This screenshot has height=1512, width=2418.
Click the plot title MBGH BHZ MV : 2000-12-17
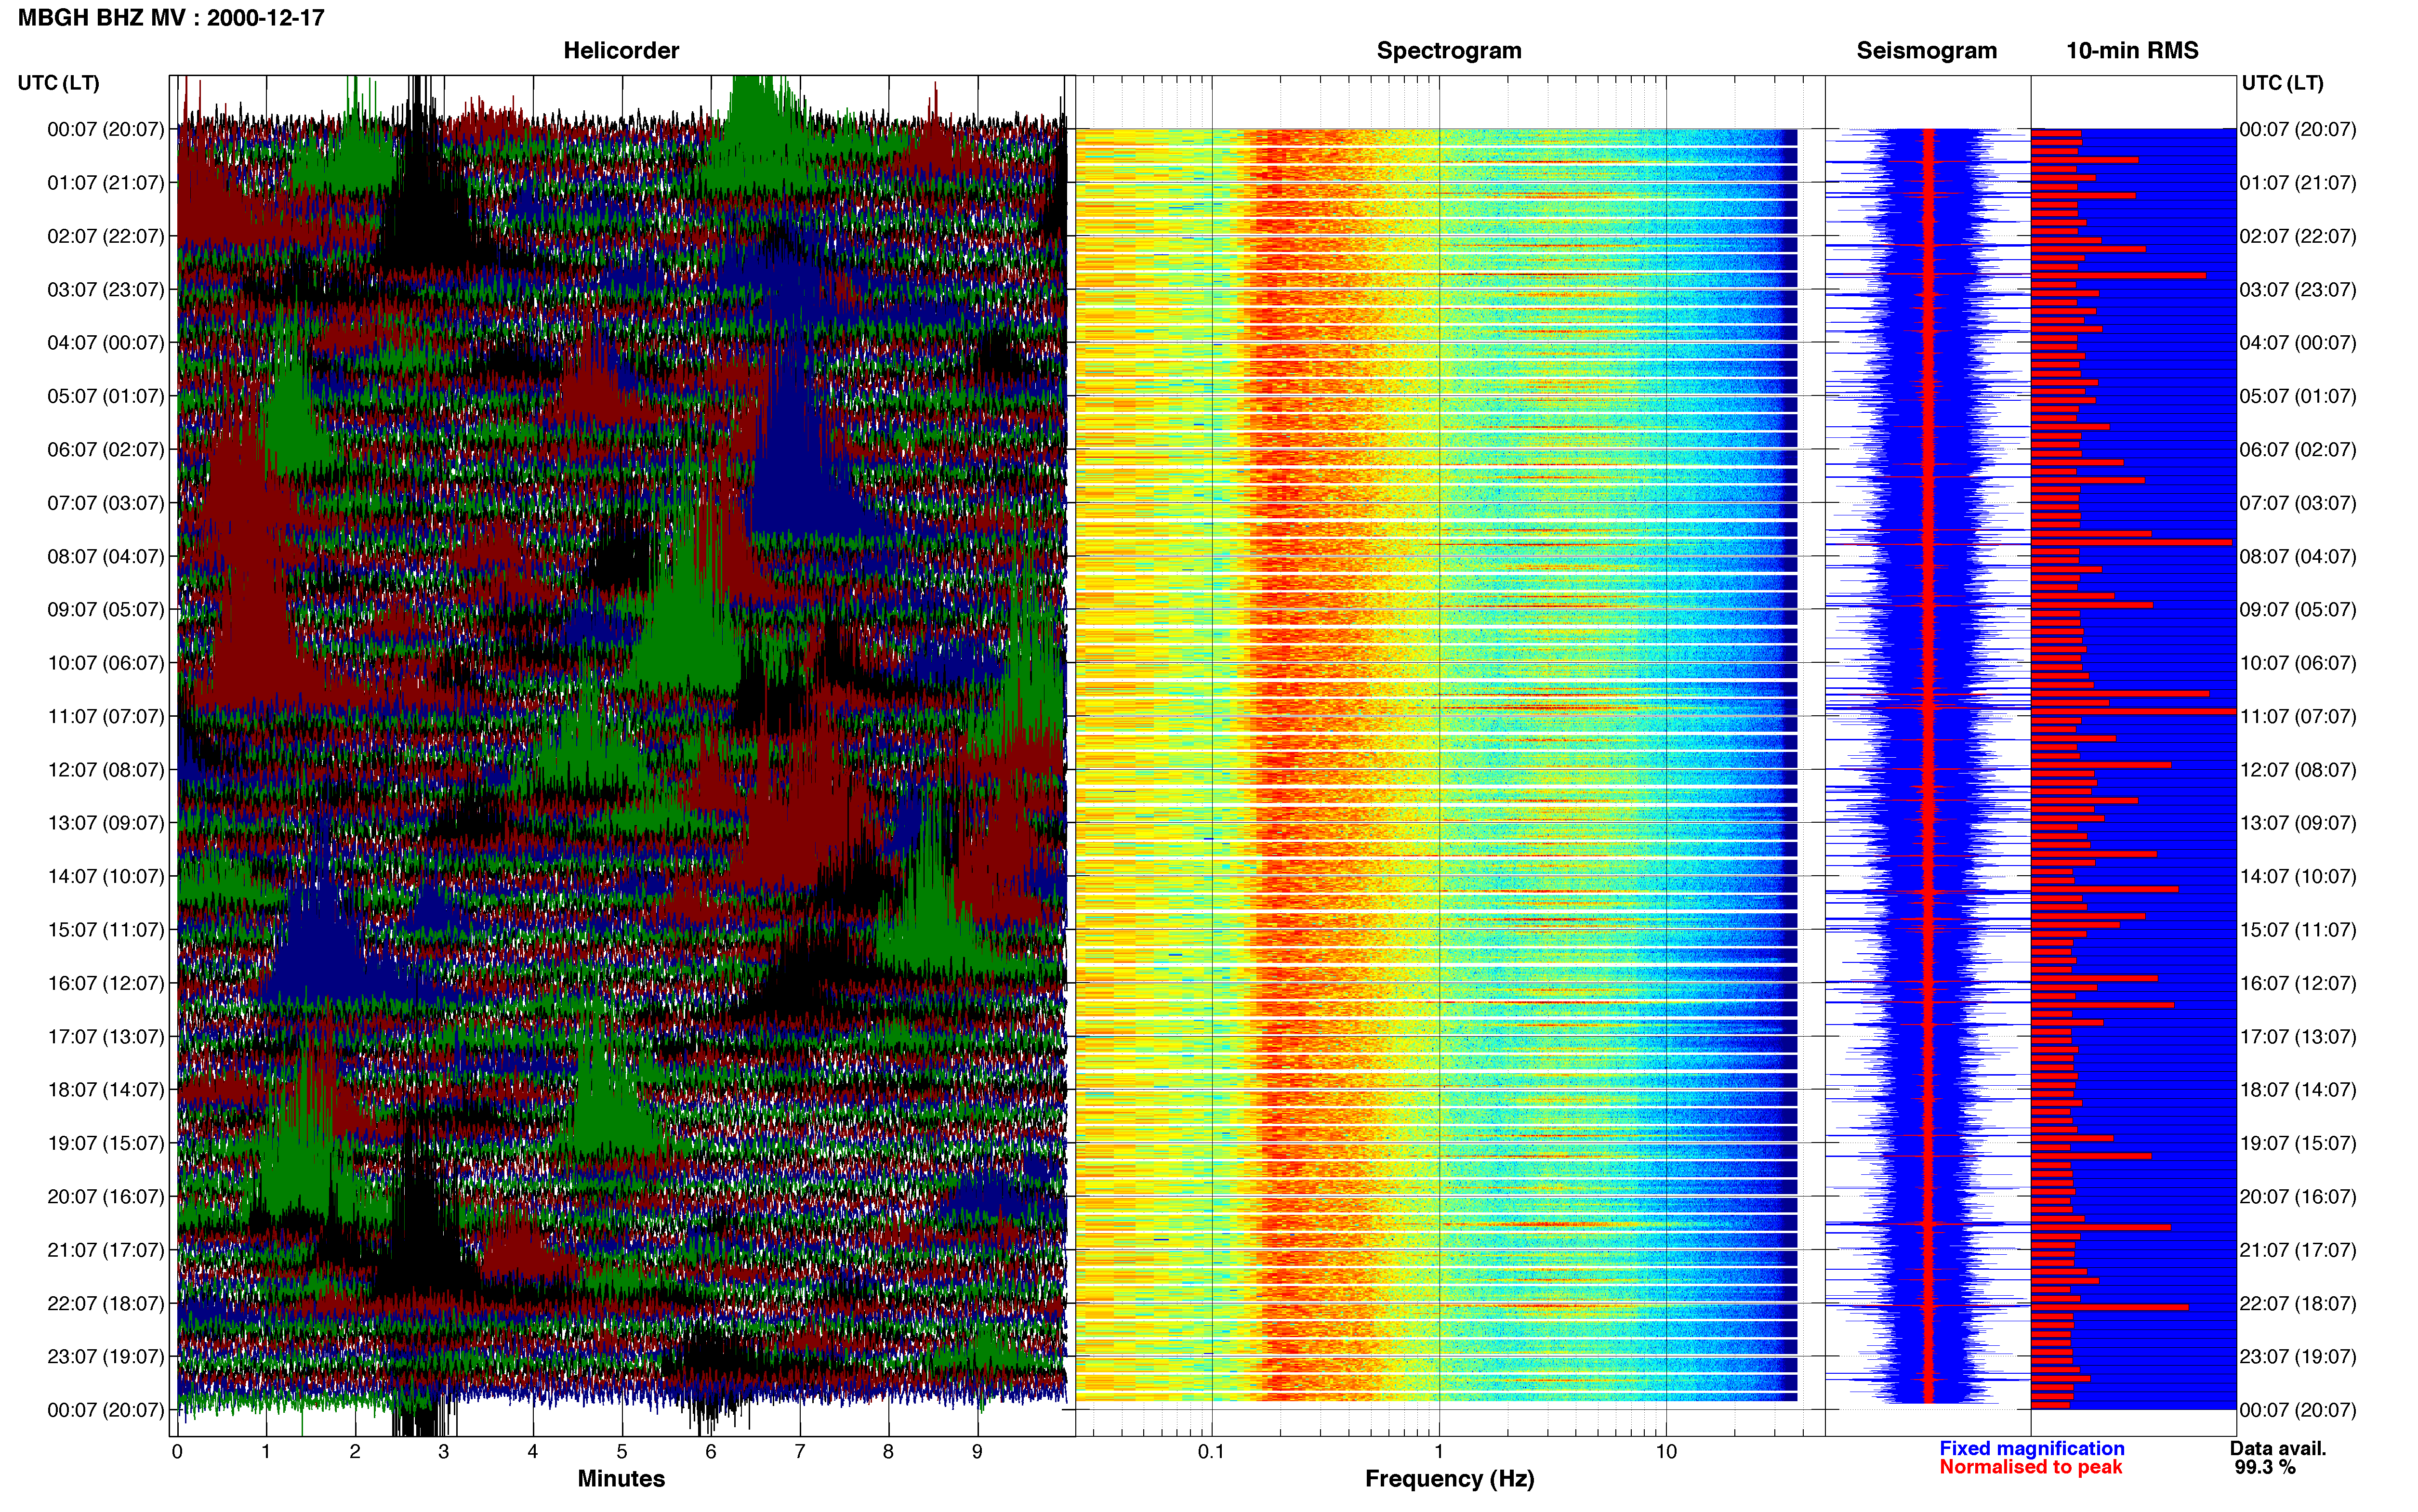(171, 18)
